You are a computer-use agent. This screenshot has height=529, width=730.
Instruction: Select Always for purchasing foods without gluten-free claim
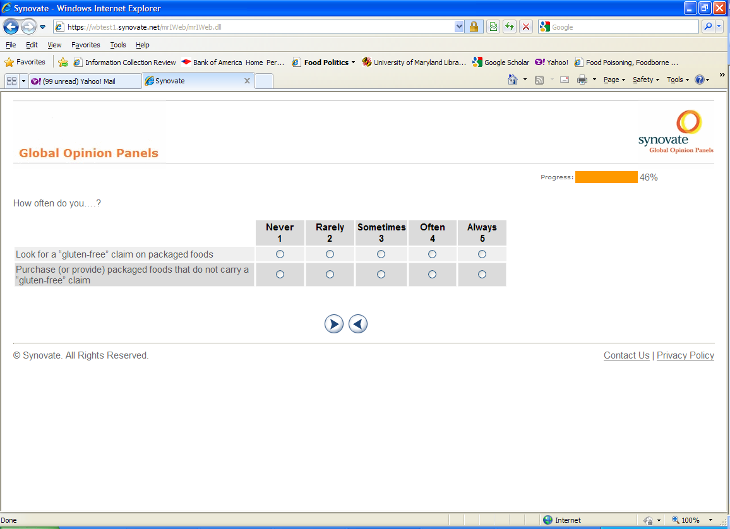[x=482, y=275]
